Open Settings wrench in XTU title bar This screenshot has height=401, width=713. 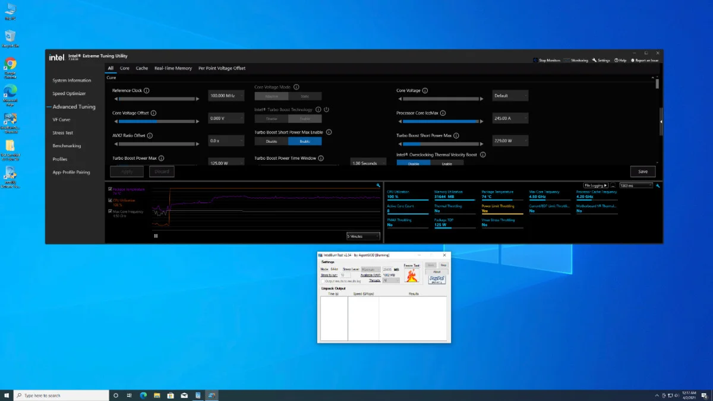pos(601,60)
